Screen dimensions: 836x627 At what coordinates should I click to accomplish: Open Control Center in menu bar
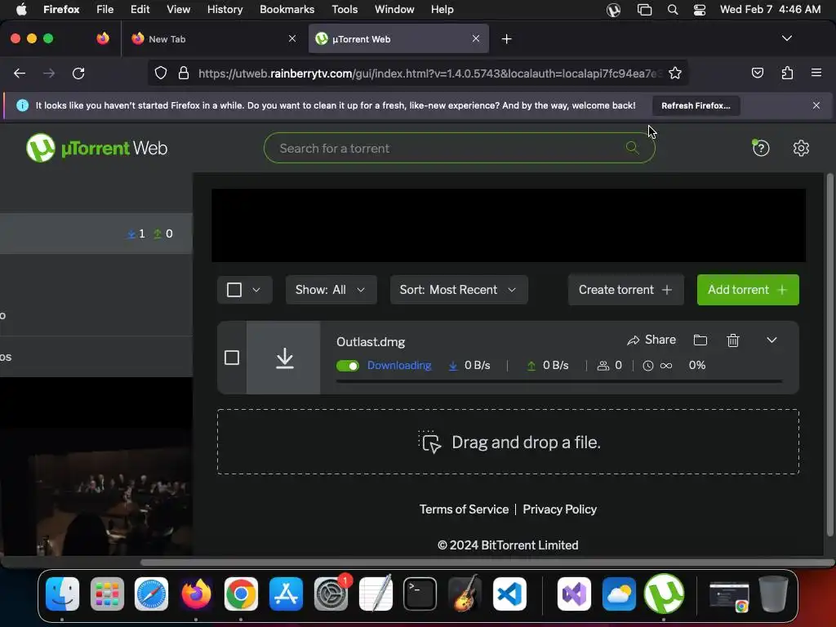point(700,10)
